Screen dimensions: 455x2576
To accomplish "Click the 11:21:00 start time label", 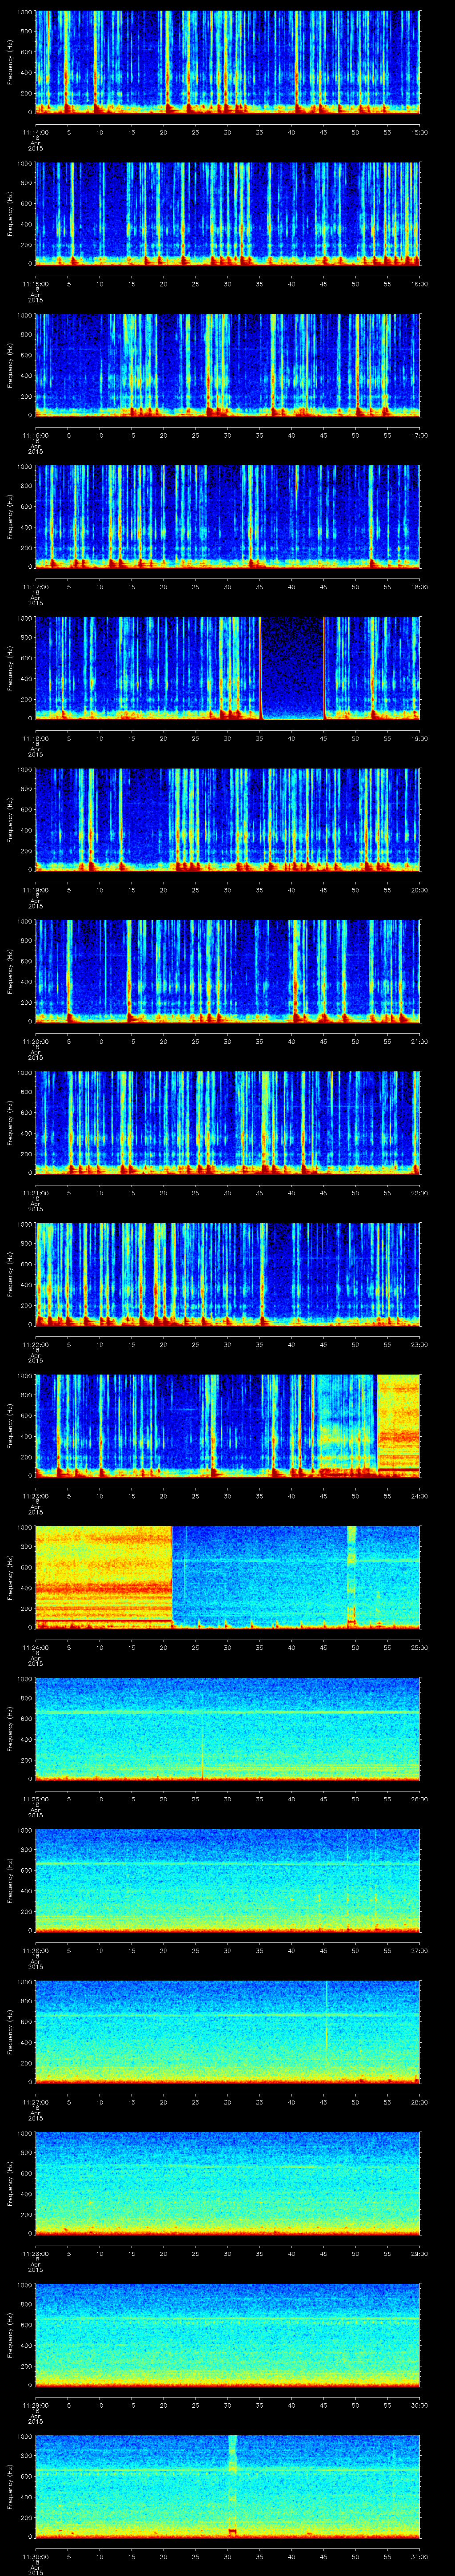I will pyautogui.click(x=35, y=1193).
